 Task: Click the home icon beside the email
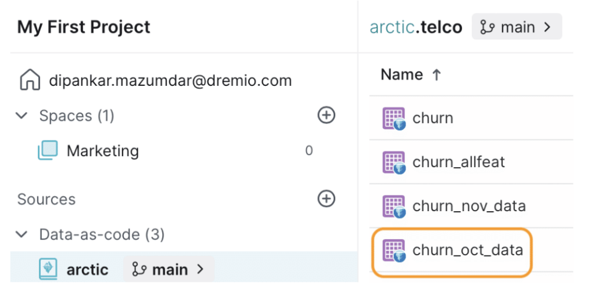(30, 81)
